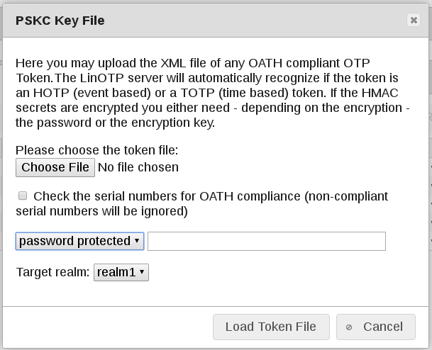Click the "No file chosen" text
The height and width of the screenshot is (350, 432).
click(x=138, y=168)
